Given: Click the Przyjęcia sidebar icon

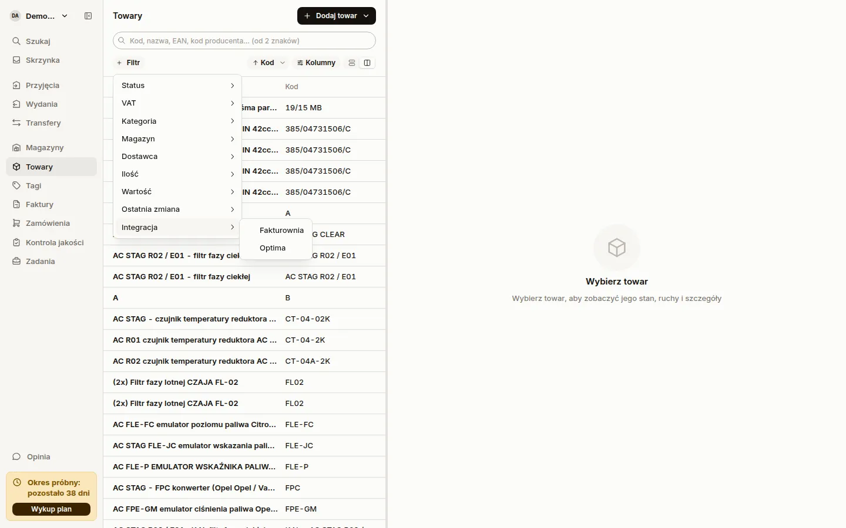Looking at the screenshot, I should pyautogui.click(x=16, y=85).
